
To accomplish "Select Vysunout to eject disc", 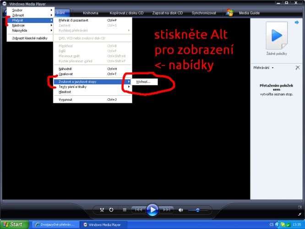I will (93, 100).
